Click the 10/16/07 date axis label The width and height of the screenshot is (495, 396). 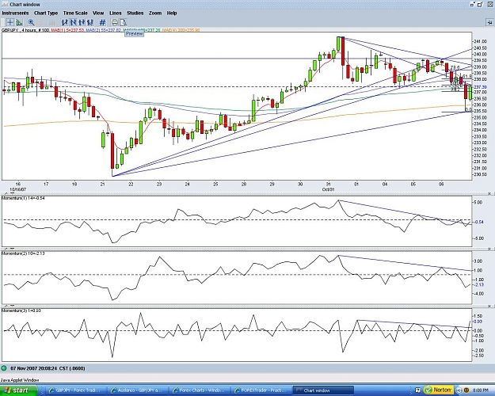click(17, 189)
